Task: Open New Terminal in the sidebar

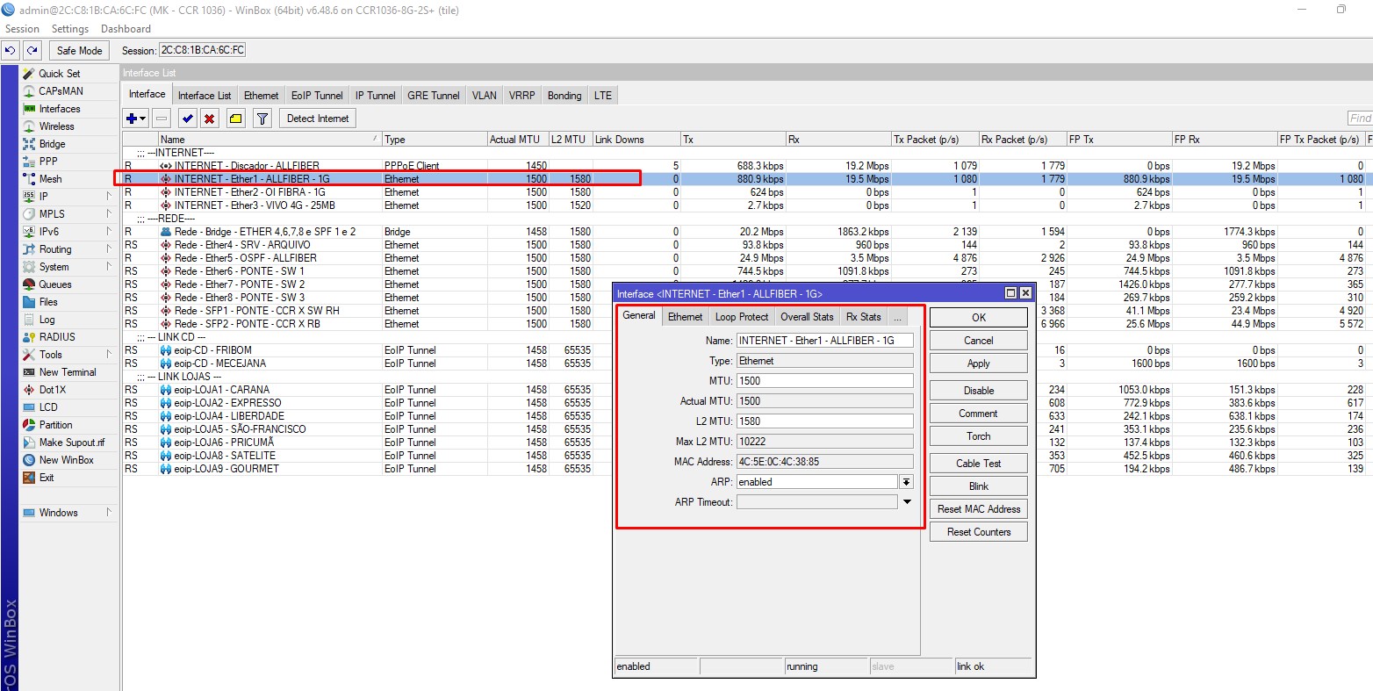Action: tap(67, 372)
